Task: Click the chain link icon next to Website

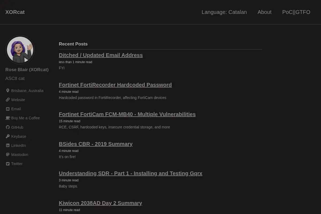Action: (8, 100)
